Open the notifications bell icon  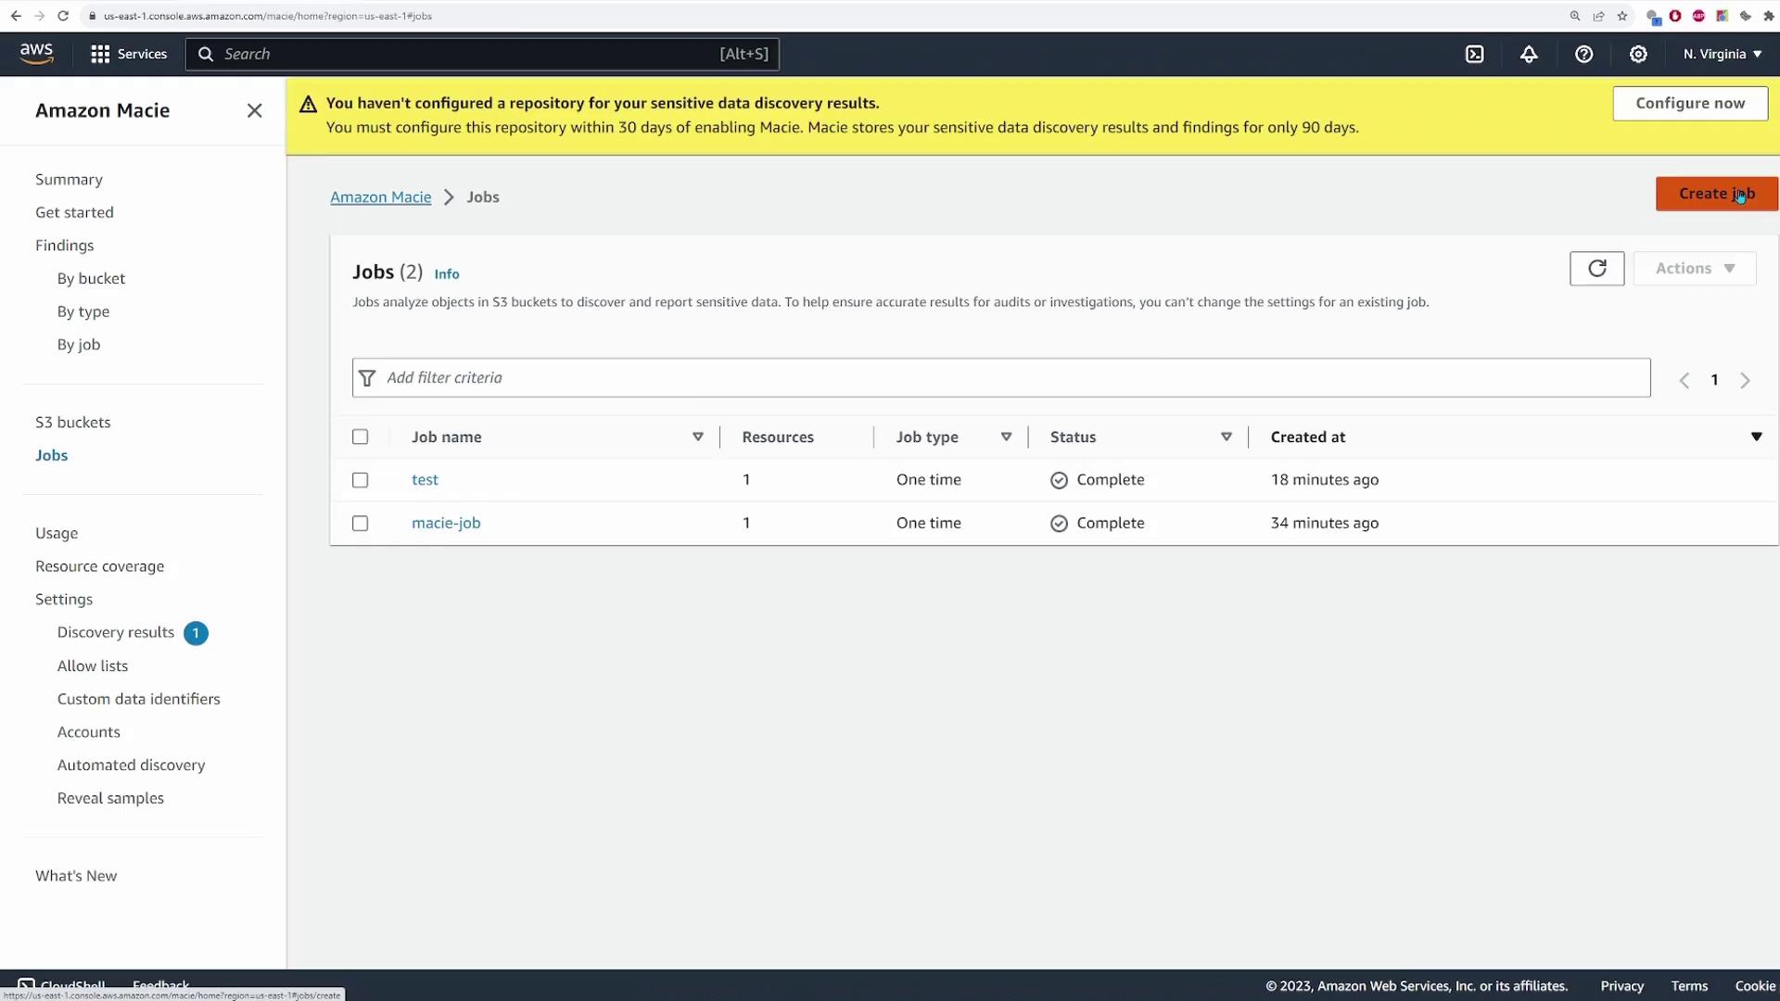(x=1529, y=54)
